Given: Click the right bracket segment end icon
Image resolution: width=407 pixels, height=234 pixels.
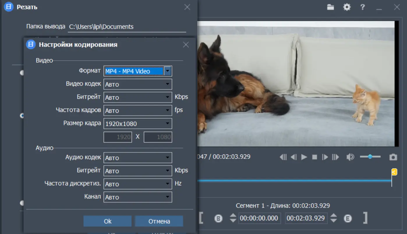Looking at the screenshot, I should point(365,218).
